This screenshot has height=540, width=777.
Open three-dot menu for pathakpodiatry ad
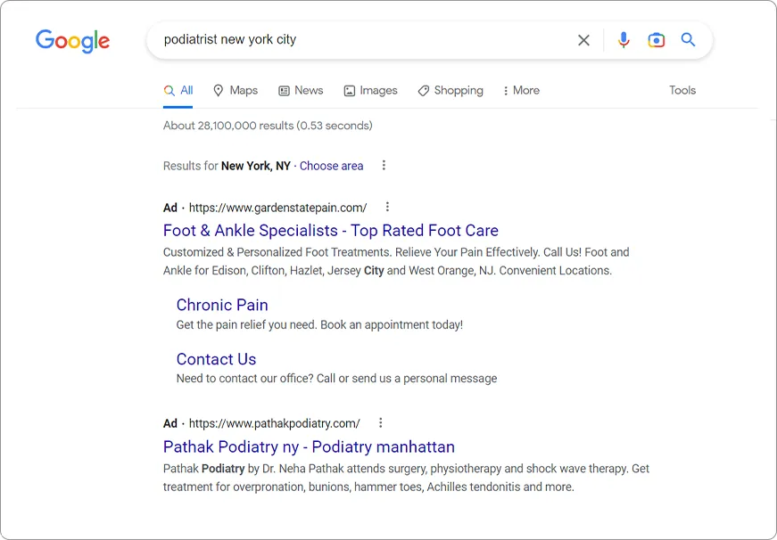(x=381, y=423)
